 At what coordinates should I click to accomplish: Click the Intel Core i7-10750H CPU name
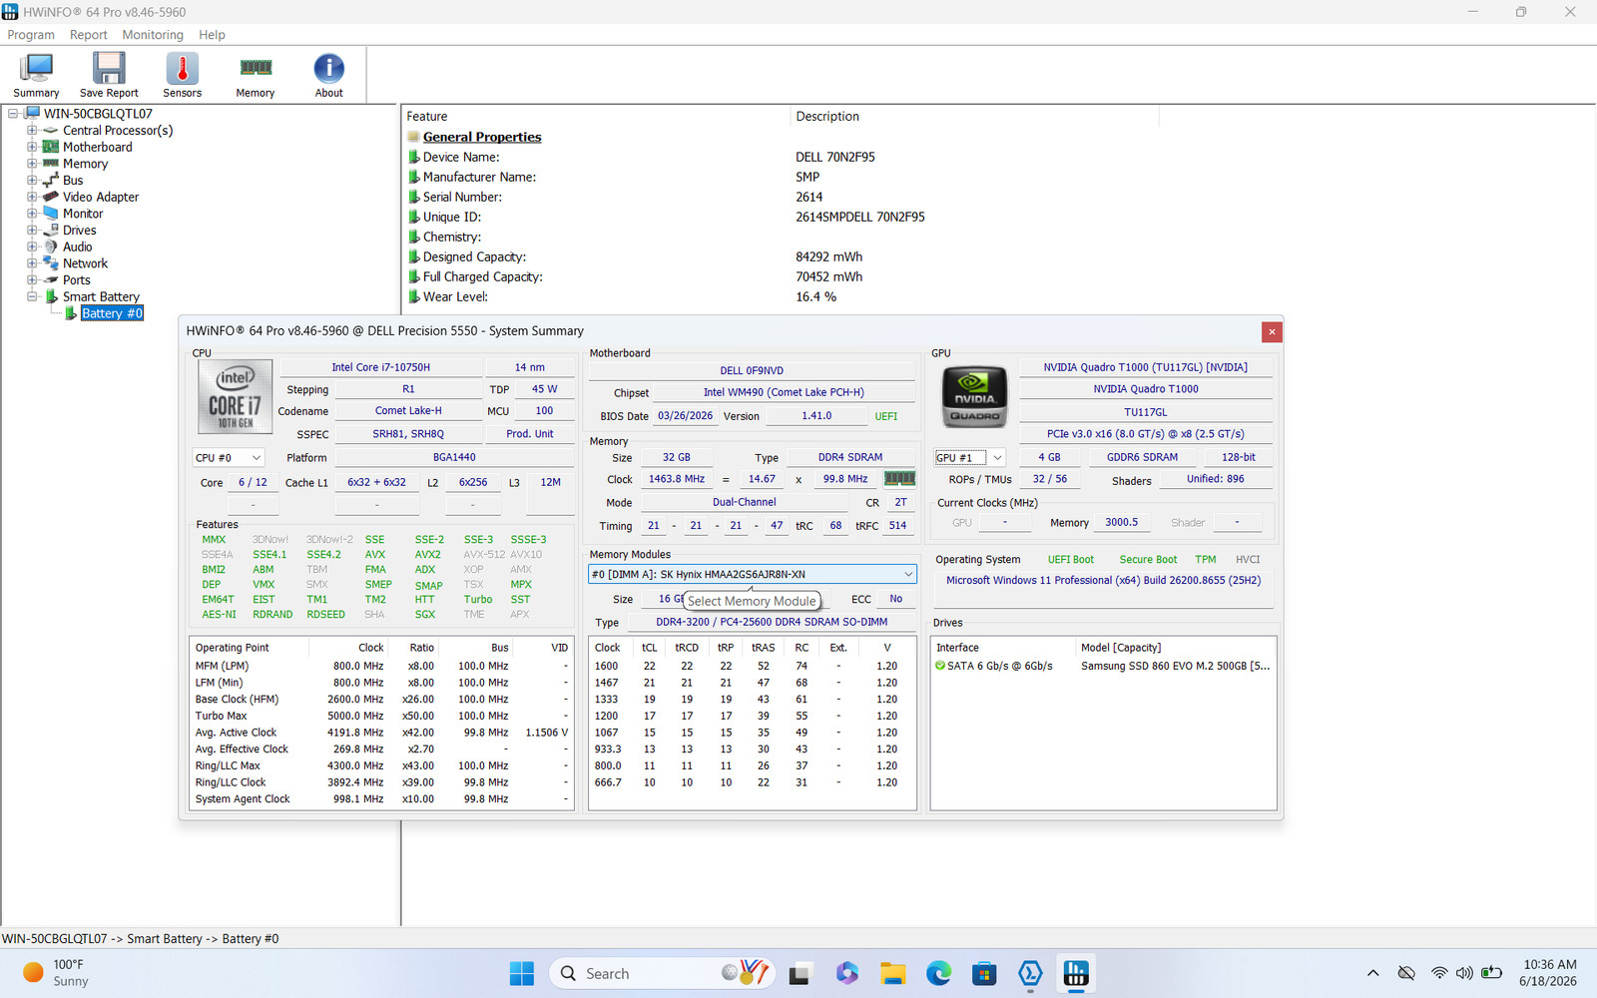(381, 367)
